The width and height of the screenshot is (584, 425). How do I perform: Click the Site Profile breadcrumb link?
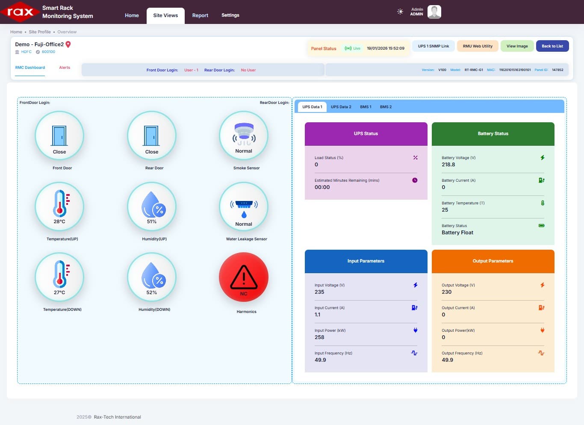tap(40, 32)
